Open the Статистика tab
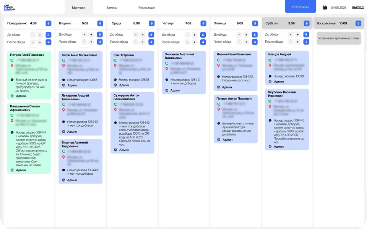Viewport: 367px width, 230px height. [x=300, y=7]
